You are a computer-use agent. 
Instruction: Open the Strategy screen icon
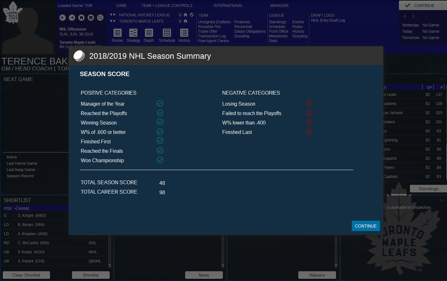[x=133, y=33]
